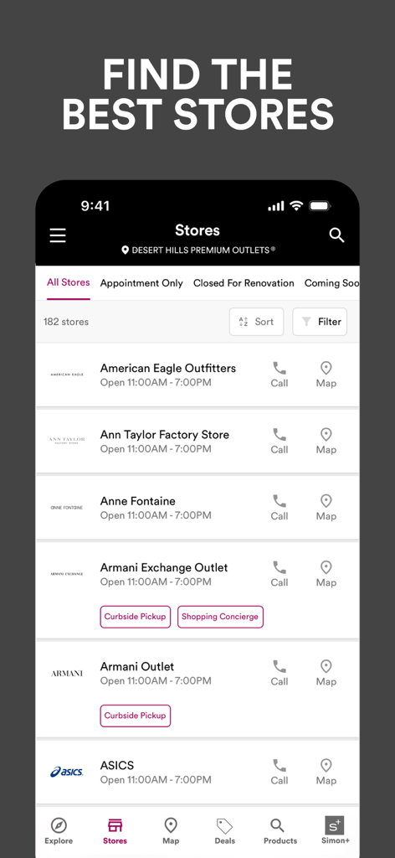Select Stores in bottom navigation

pyautogui.click(x=115, y=831)
